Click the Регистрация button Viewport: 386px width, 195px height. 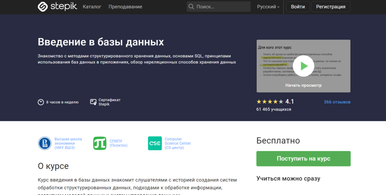(x=331, y=7)
